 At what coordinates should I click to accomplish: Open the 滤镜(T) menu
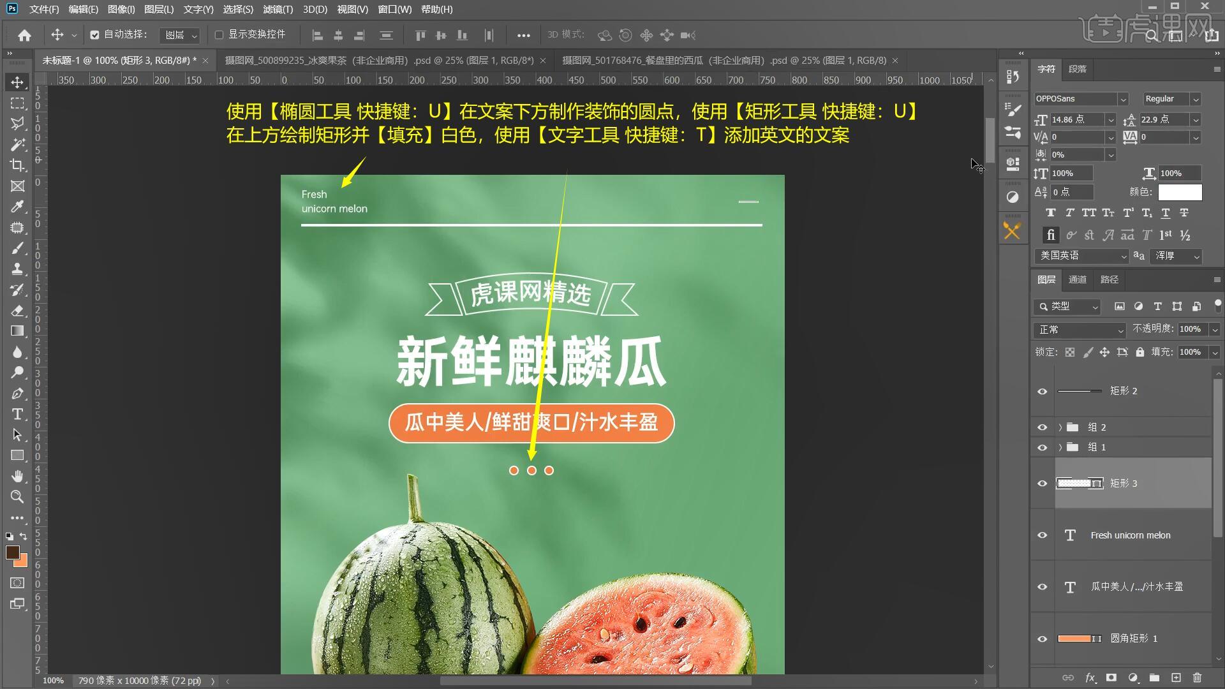pyautogui.click(x=278, y=10)
